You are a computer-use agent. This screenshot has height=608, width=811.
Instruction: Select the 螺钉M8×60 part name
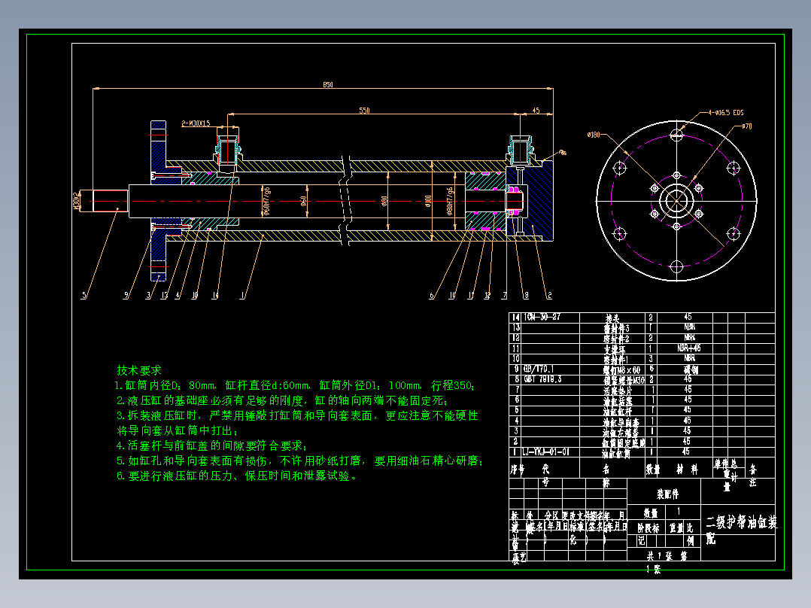click(621, 370)
